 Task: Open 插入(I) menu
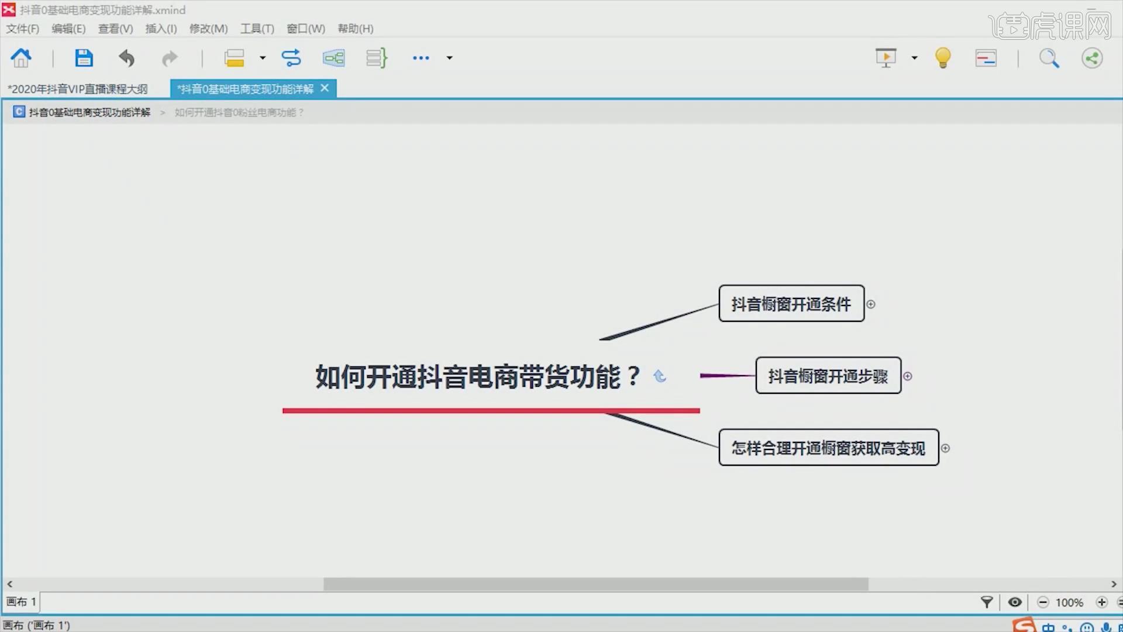click(x=161, y=29)
